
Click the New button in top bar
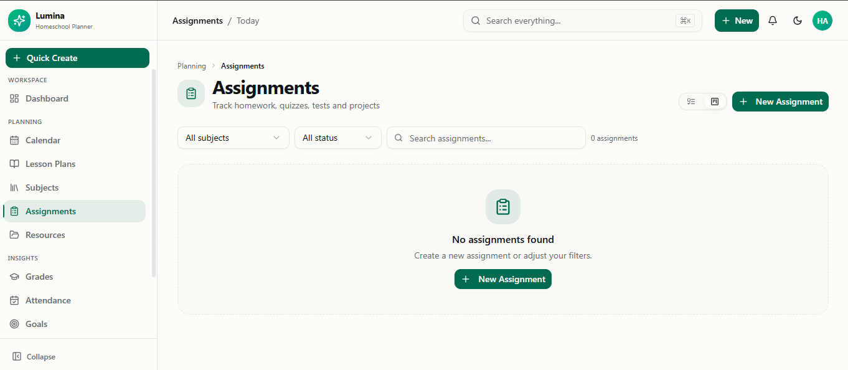(737, 21)
